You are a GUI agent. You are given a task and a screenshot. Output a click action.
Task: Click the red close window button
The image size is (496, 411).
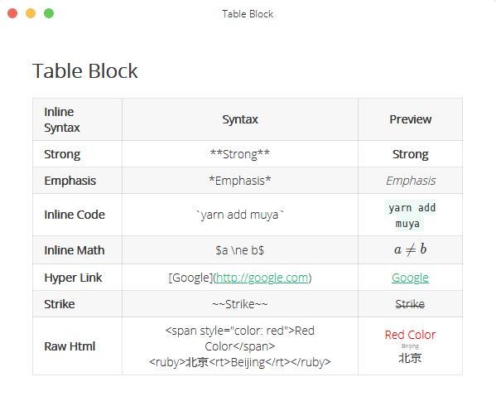[x=12, y=13]
